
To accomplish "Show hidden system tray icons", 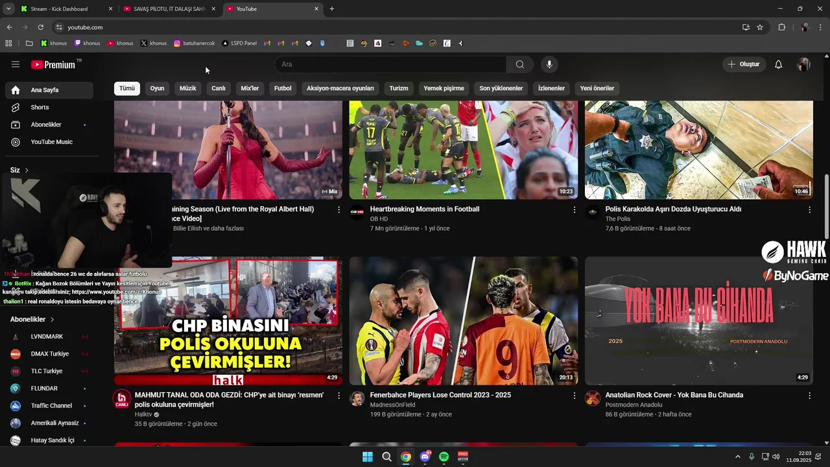I will click(737, 457).
